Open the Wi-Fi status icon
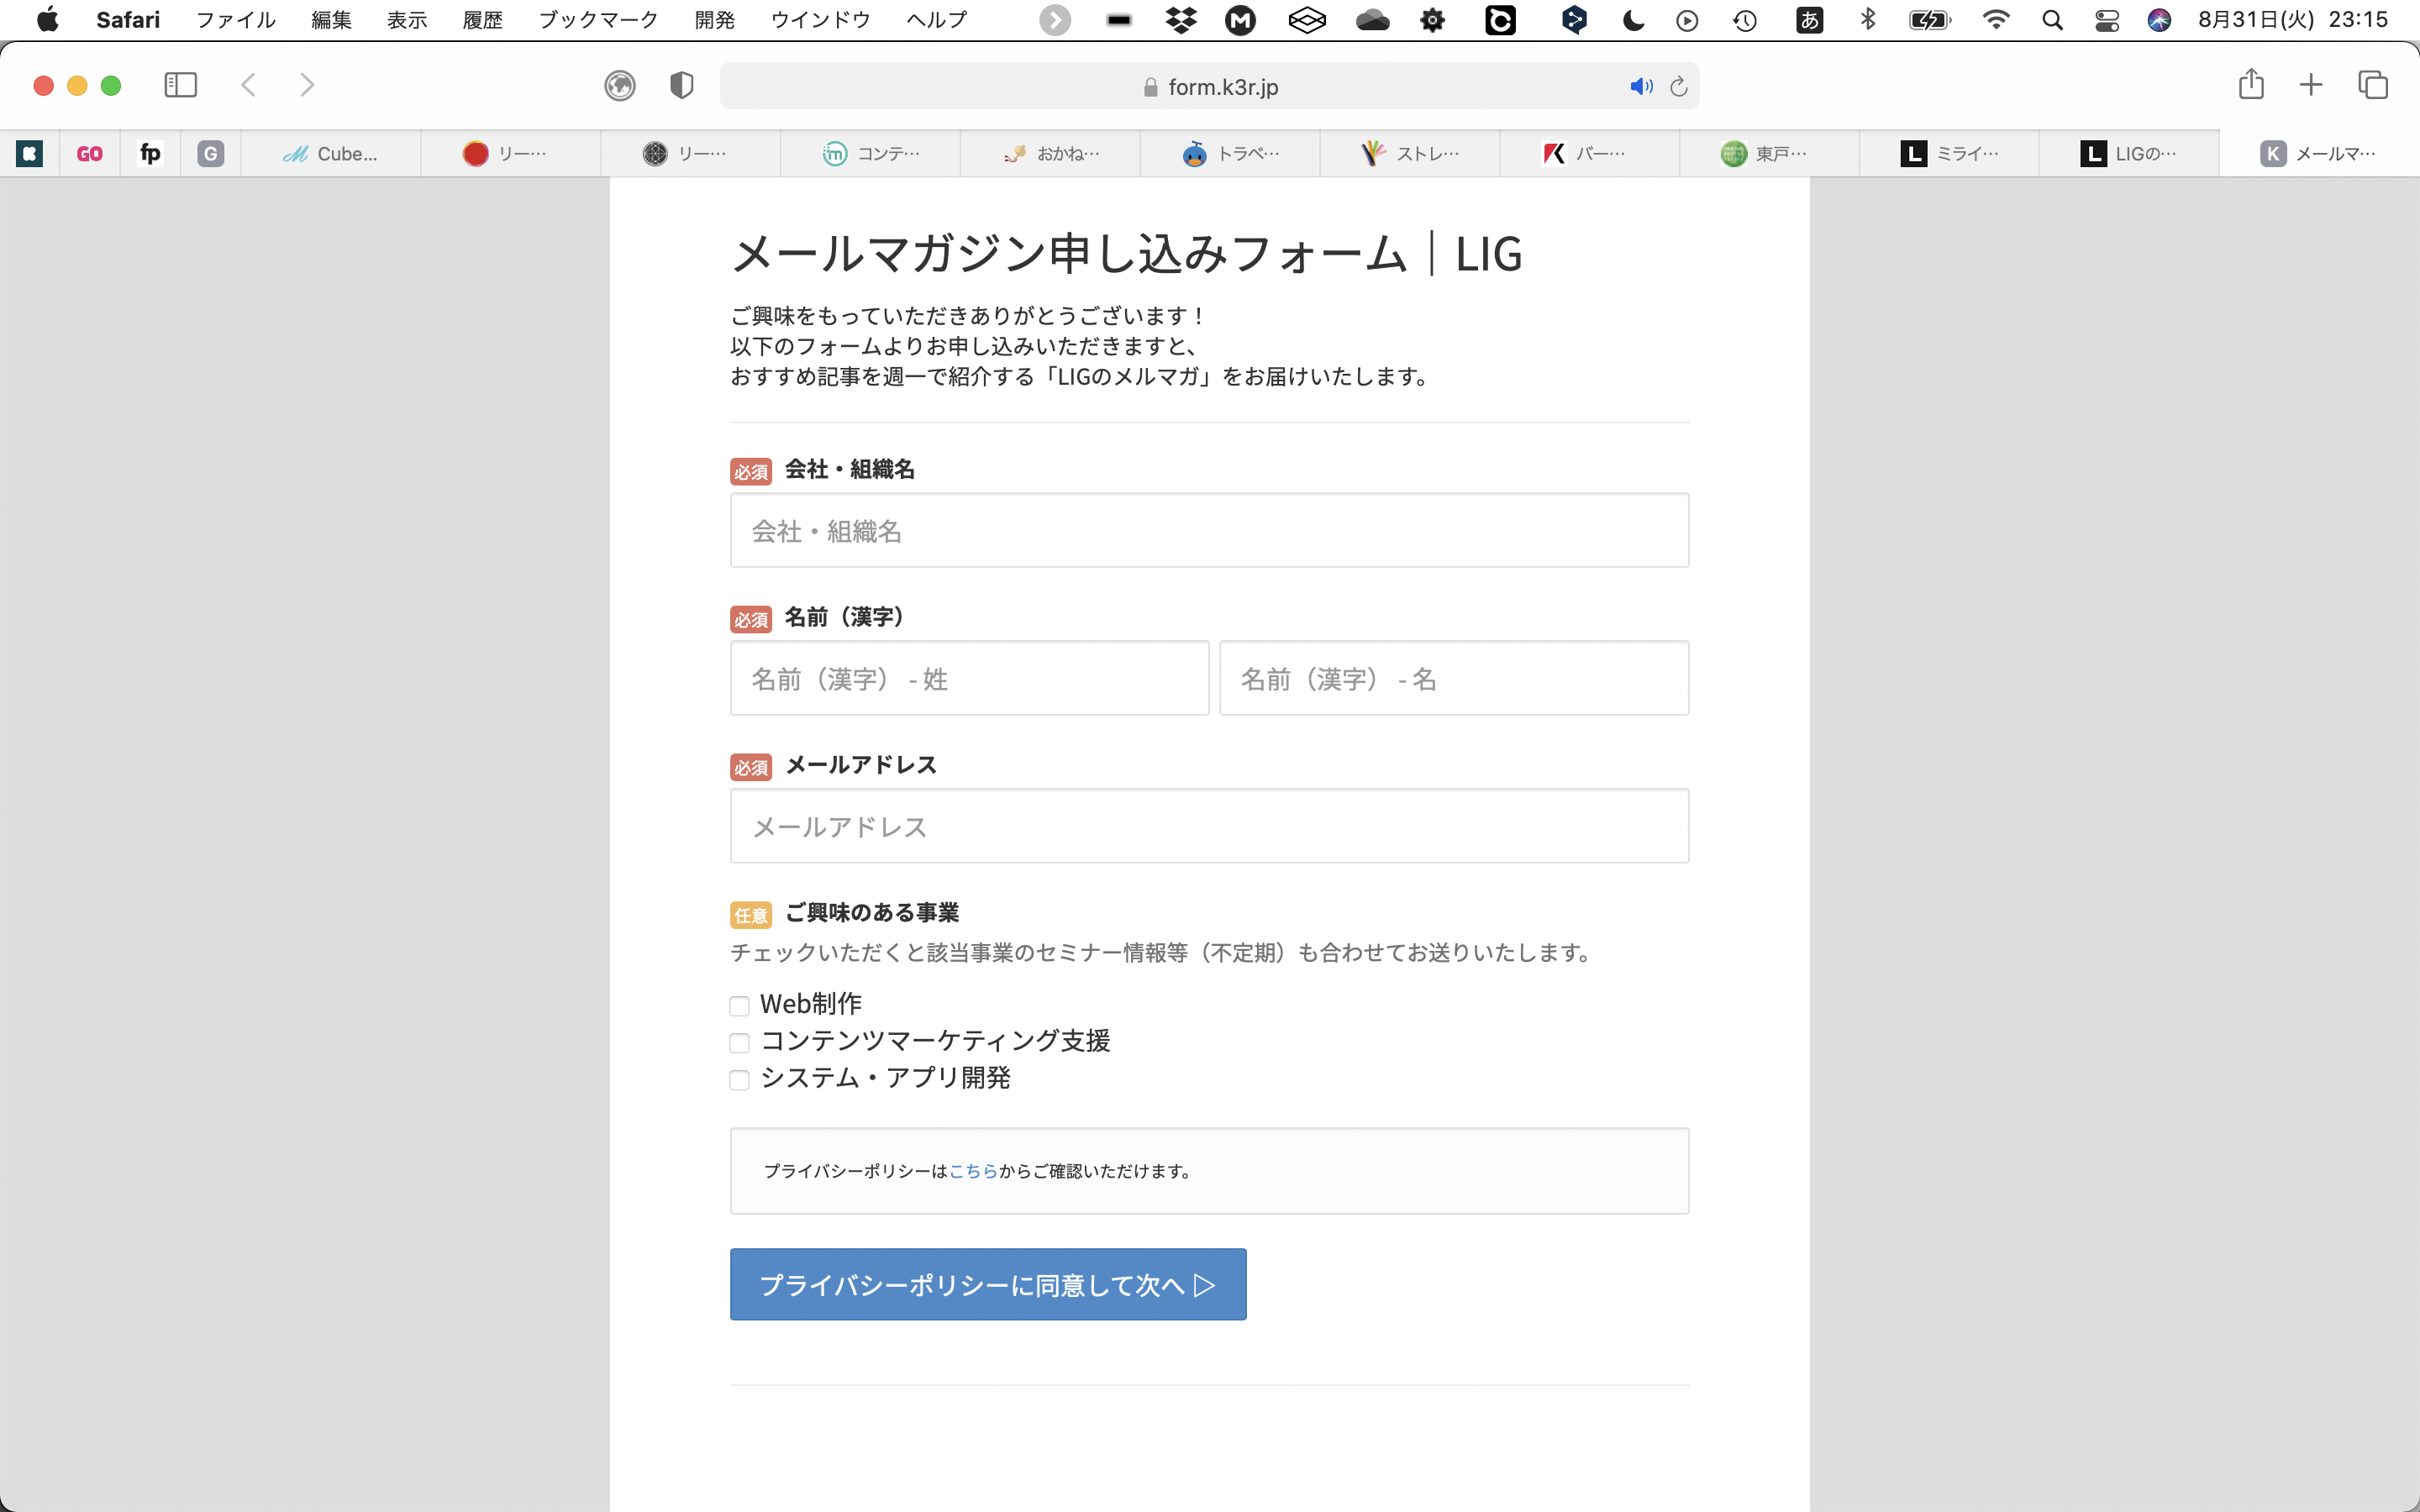Viewport: 2420px width, 1512px height. coord(1995,20)
